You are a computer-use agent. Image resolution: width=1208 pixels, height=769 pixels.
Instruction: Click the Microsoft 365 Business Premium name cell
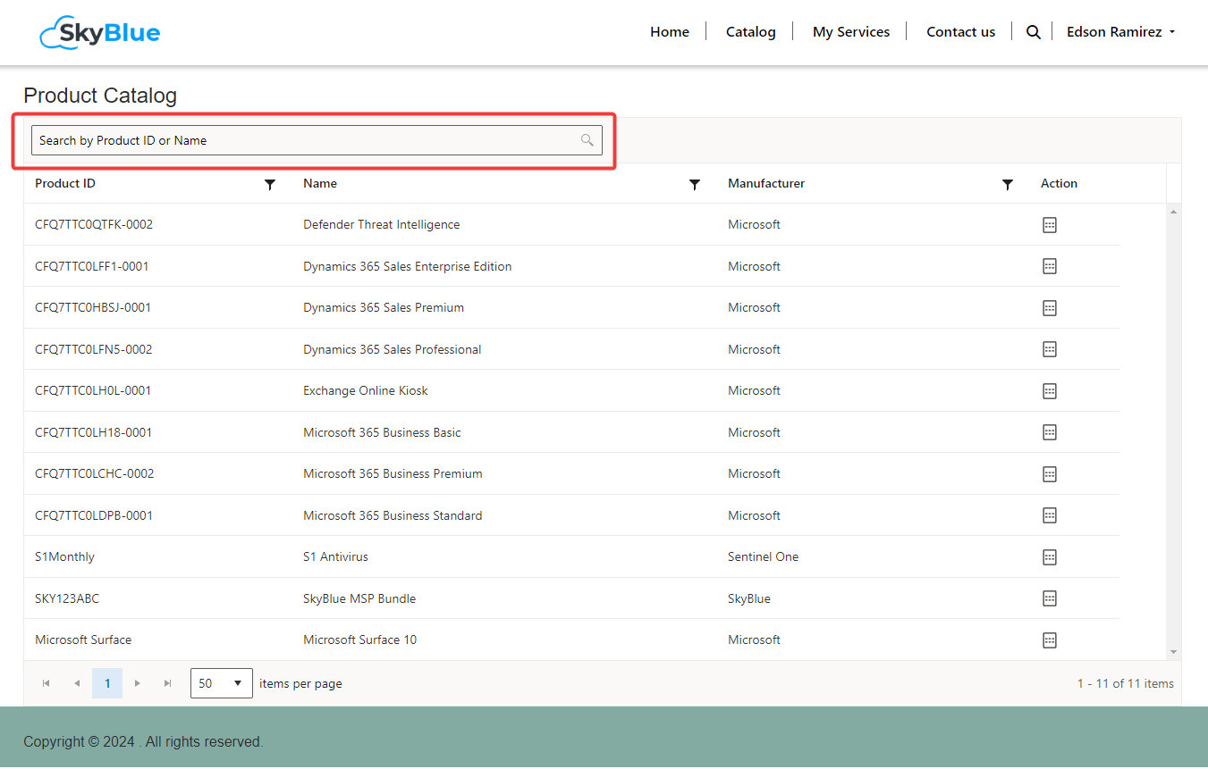coord(393,474)
